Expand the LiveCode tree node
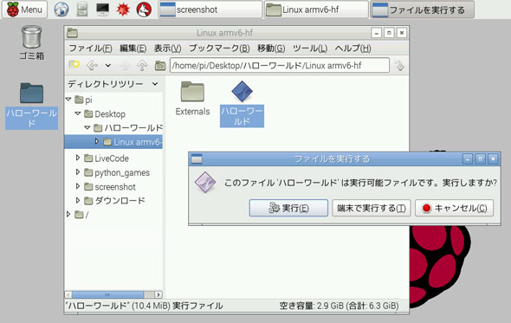This screenshot has height=323, width=511. [x=78, y=158]
